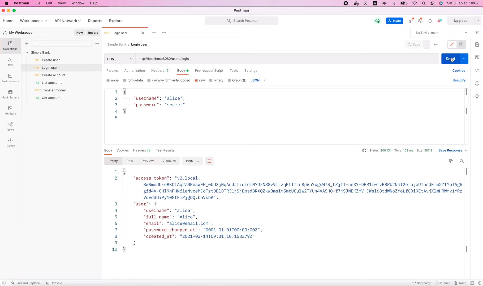Open the Flows sidebar panel

(x=10, y=127)
